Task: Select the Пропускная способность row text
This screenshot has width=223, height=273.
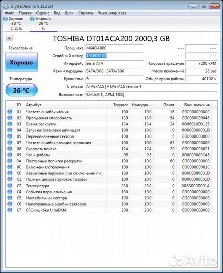Action: (49, 118)
